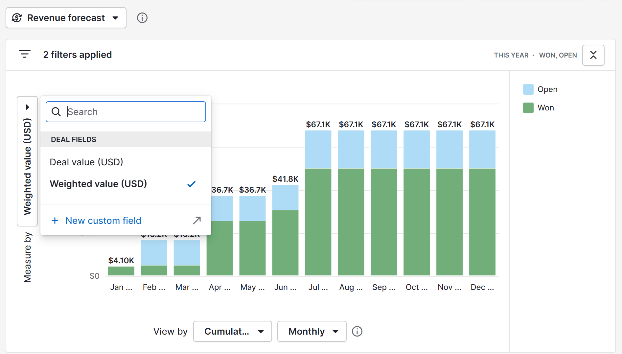Viewport: 622px width, 354px height.
Task: Toggle the Open series in legend
Action: [540, 89]
